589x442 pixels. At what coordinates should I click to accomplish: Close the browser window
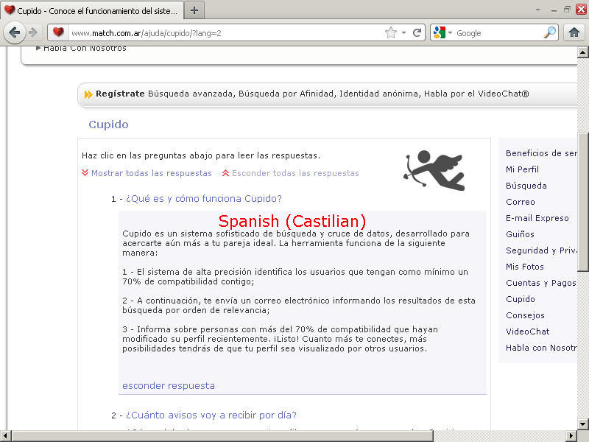[x=581, y=10]
